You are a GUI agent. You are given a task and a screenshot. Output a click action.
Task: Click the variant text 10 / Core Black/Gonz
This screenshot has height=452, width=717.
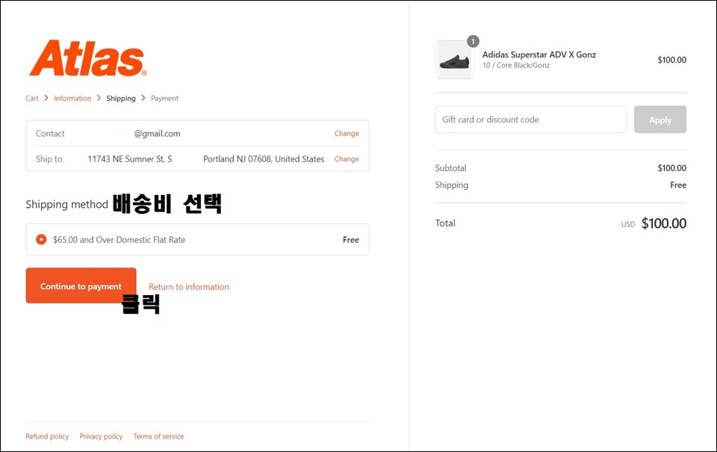(x=516, y=66)
